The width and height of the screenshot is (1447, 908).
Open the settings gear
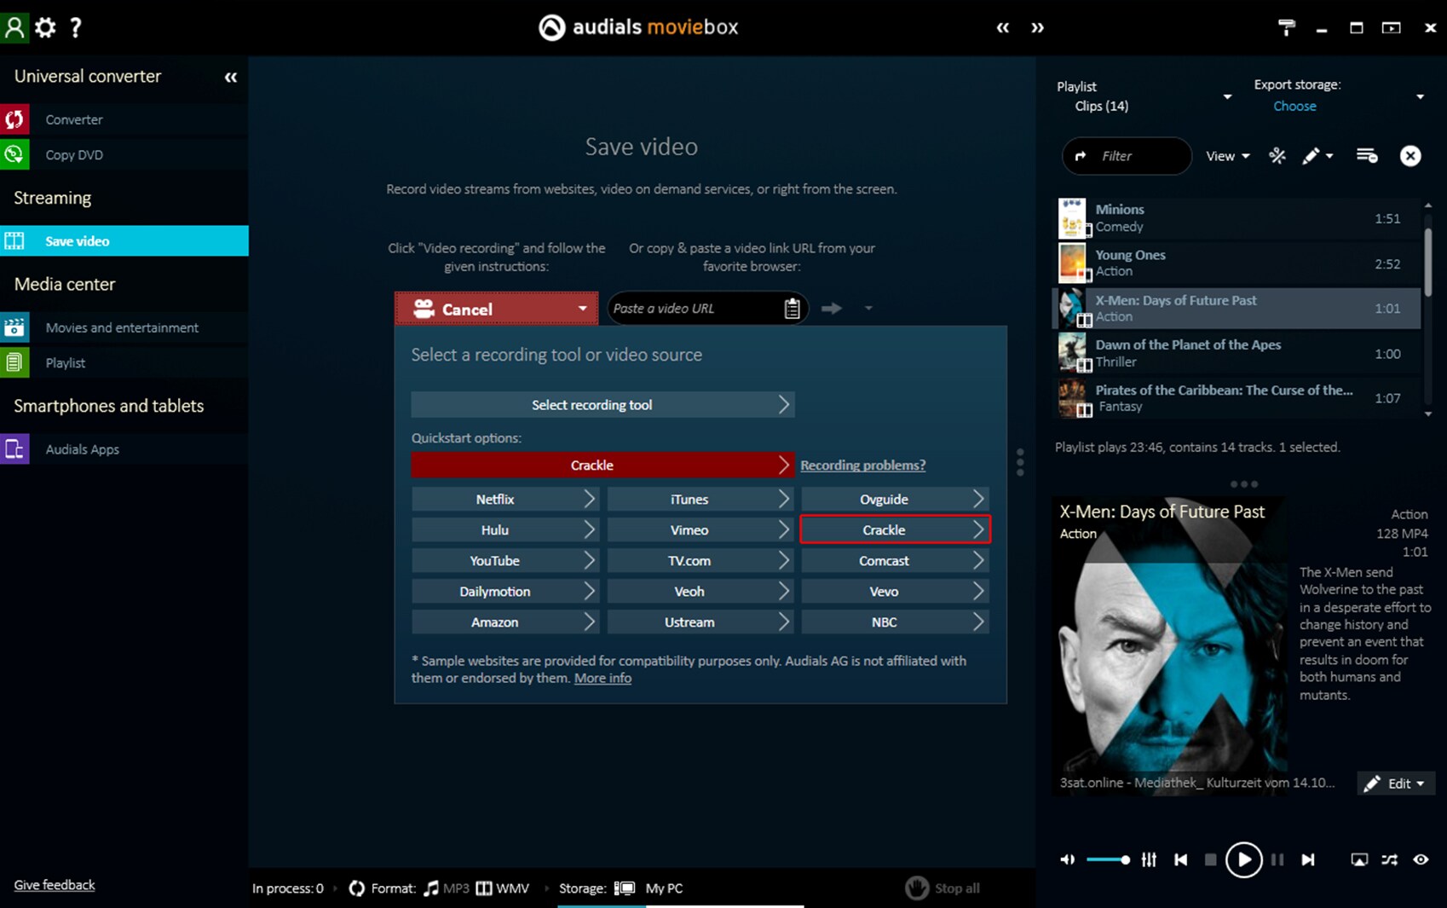click(x=45, y=27)
